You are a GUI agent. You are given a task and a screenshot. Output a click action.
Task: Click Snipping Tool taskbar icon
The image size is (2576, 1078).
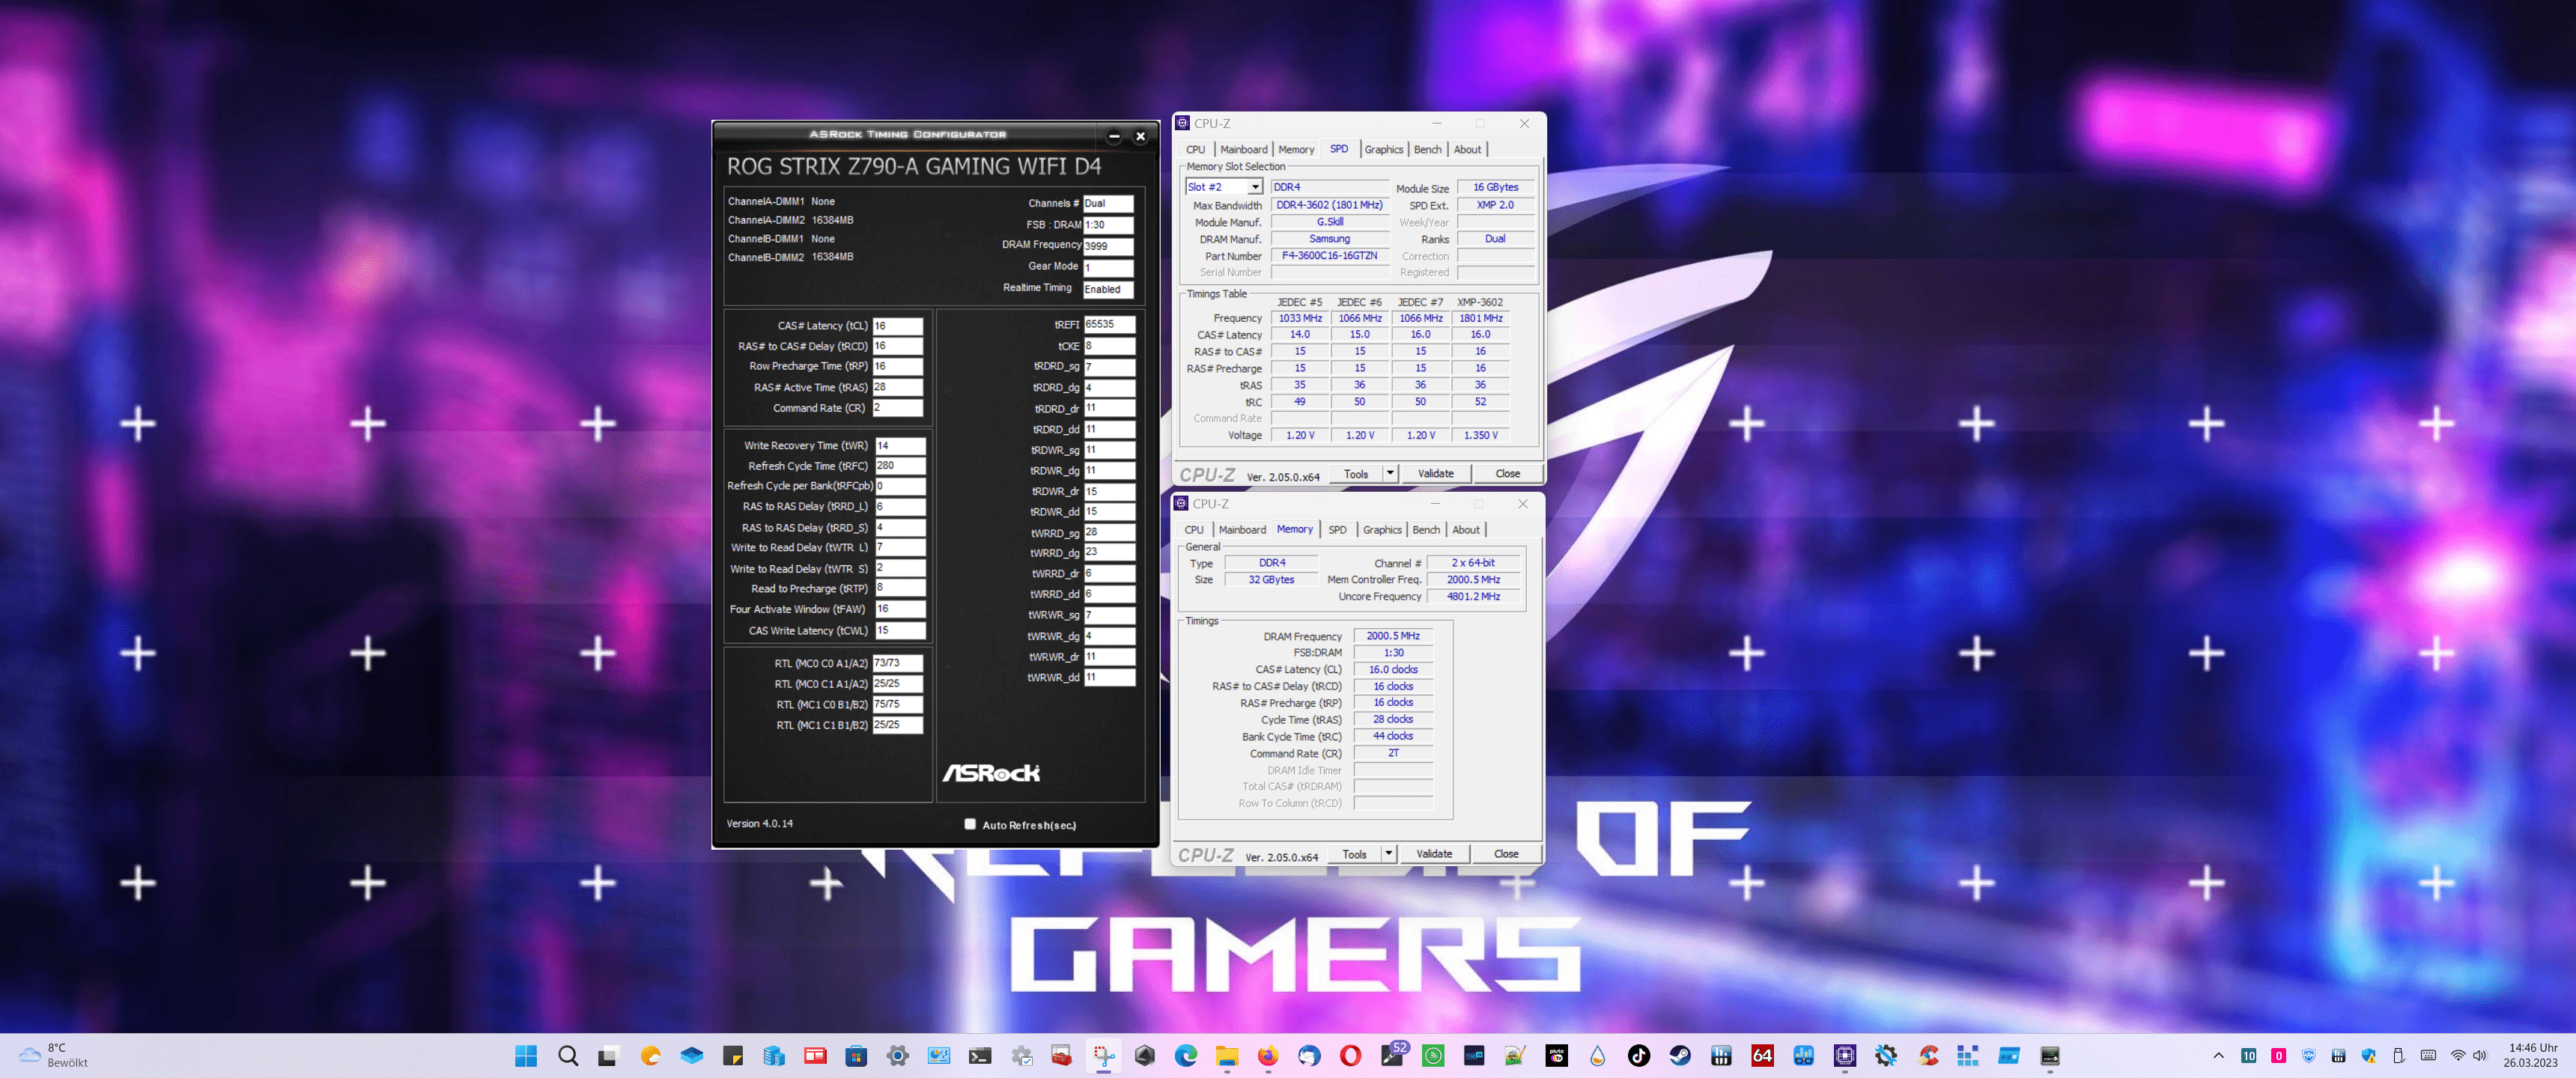pos(1104,1056)
